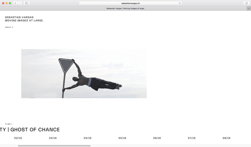Screen dimensions: 251x147
Task: Jump to 05/16 on the timeline
Action: click(122, 138)
